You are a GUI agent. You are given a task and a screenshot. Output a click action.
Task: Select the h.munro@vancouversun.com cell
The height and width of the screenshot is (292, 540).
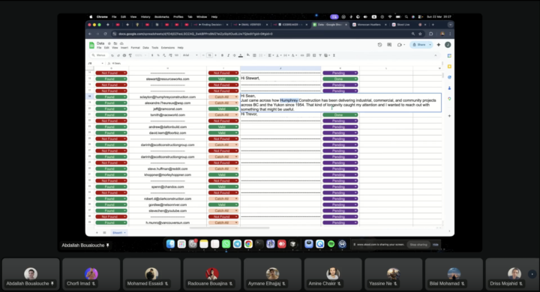tap(168, 222)
